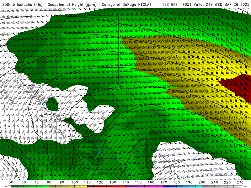Click the legend value 170
The image size is (251, 188).
(164, 182)
